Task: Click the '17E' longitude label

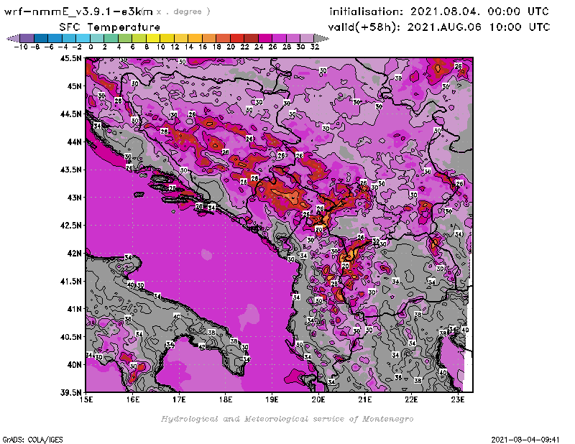Action: [x=179, y=399]
